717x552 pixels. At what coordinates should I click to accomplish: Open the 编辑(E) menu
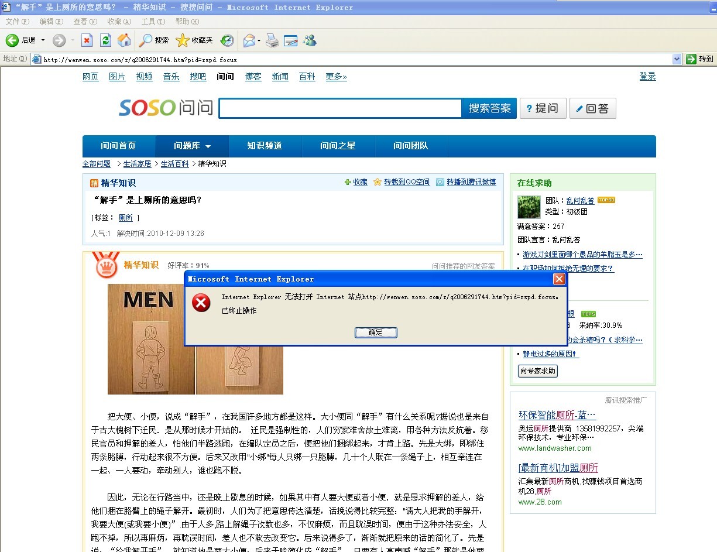click(51, 22)
